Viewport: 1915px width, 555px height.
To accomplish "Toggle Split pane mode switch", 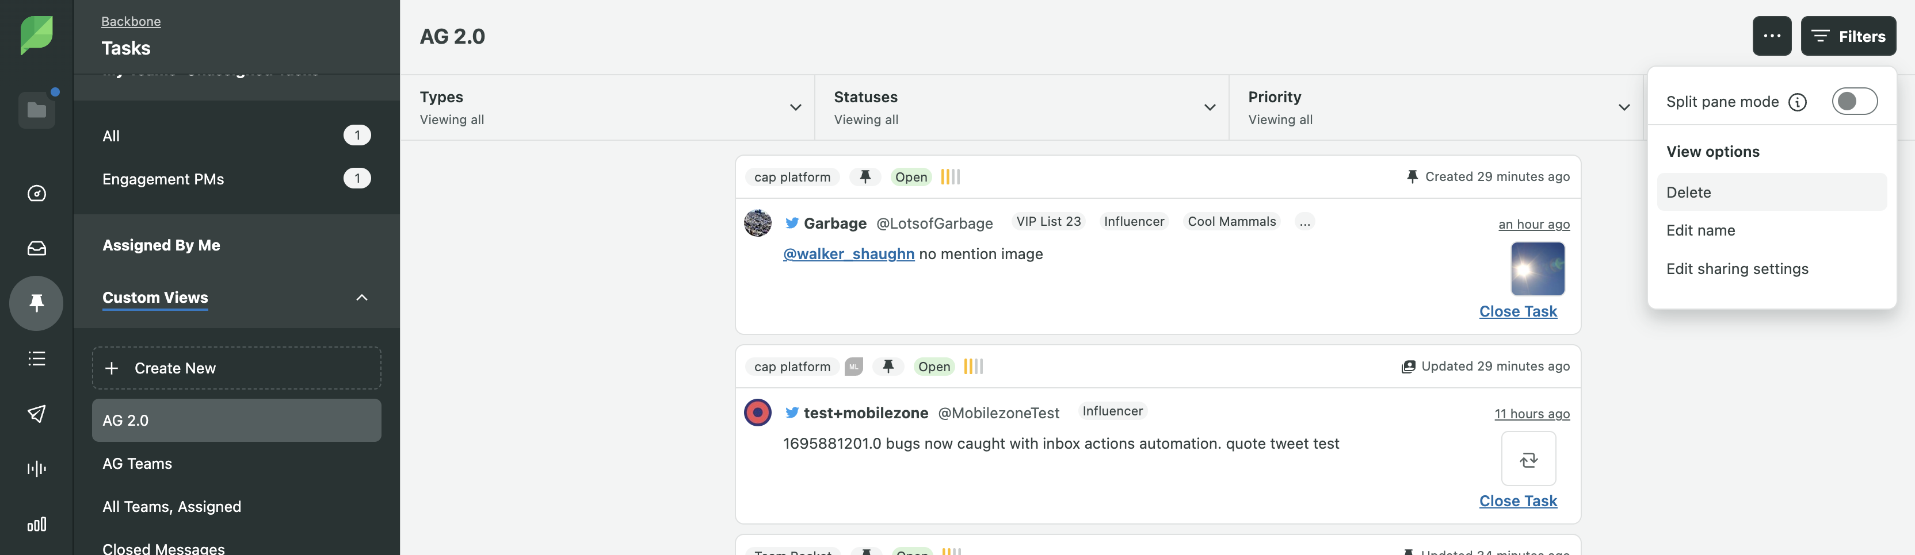I will tap(1853, 102).
